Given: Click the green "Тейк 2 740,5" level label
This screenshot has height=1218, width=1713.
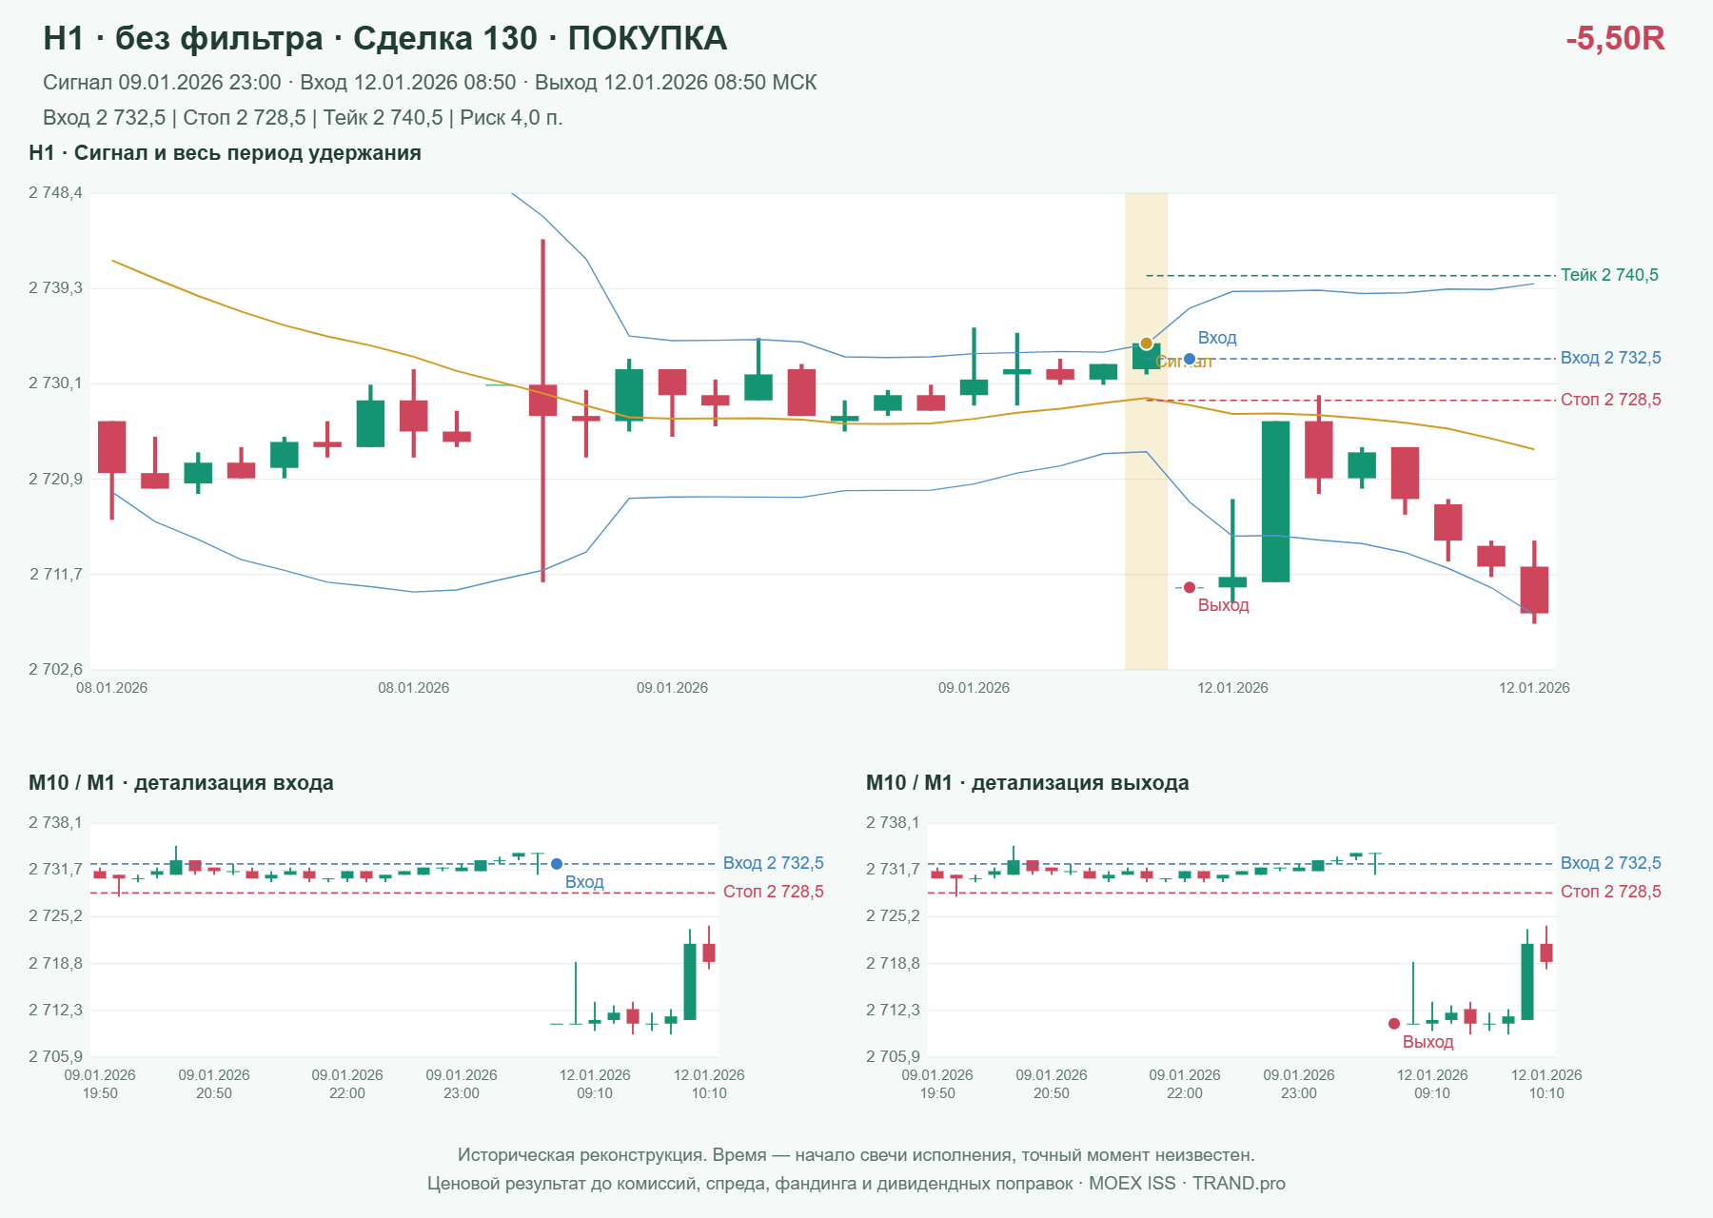Looking at the screenshot, I should coord(1609,275).
